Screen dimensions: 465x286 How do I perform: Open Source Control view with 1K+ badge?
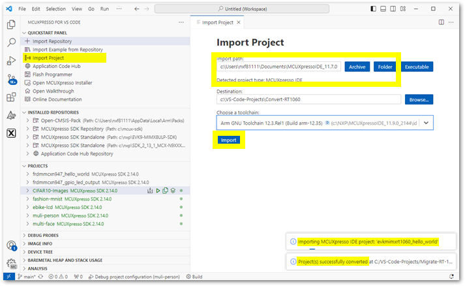pos(12,79)
